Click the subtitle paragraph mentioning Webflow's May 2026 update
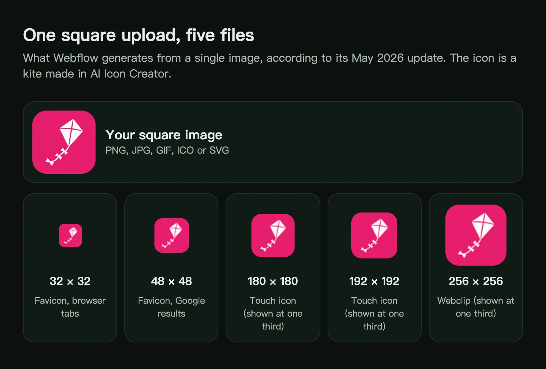 point(269,66)
